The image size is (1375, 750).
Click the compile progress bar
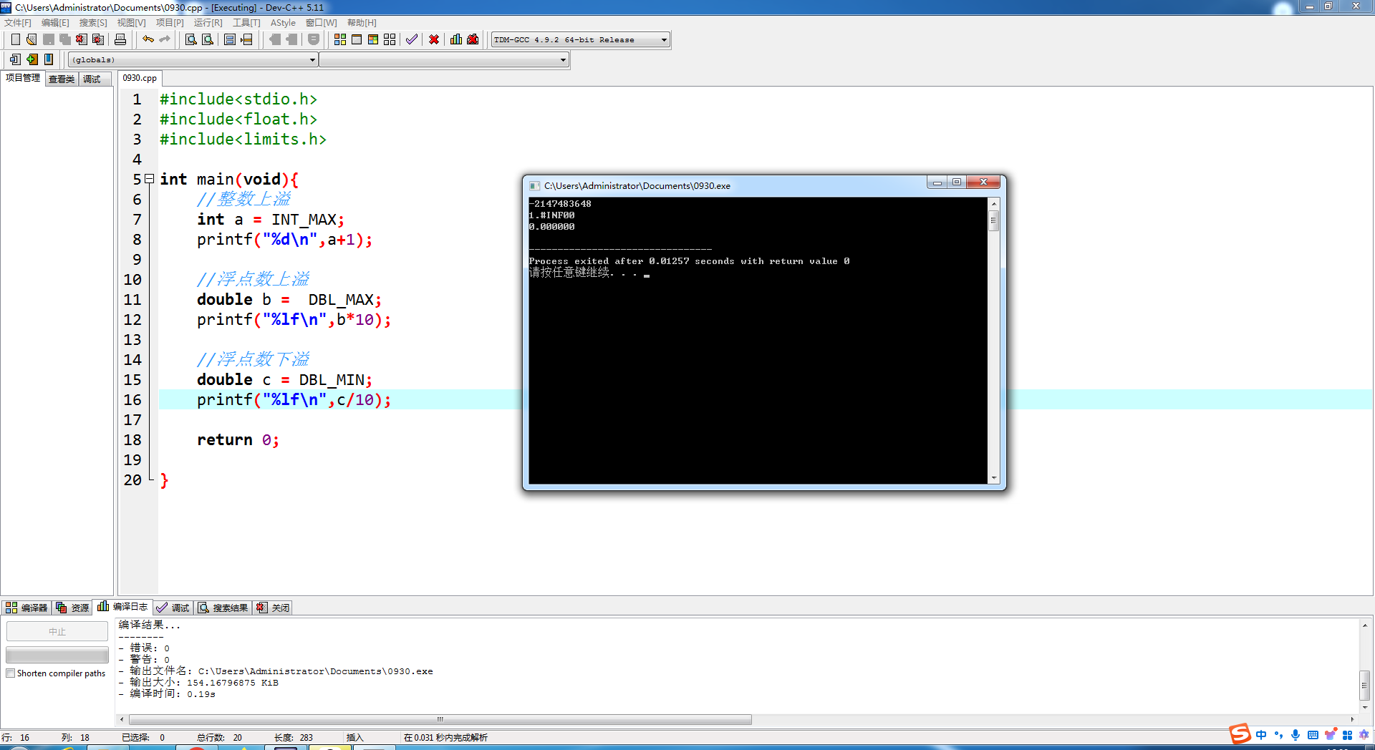point(57,655)
